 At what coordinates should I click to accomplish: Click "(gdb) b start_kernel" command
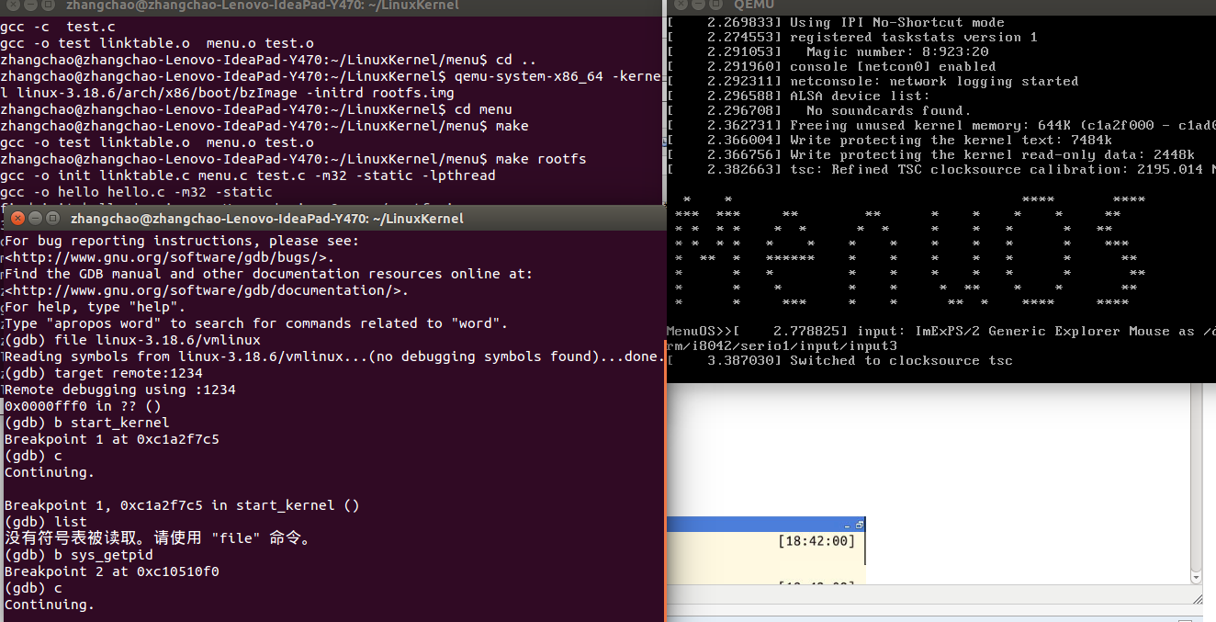coord(87,423)
